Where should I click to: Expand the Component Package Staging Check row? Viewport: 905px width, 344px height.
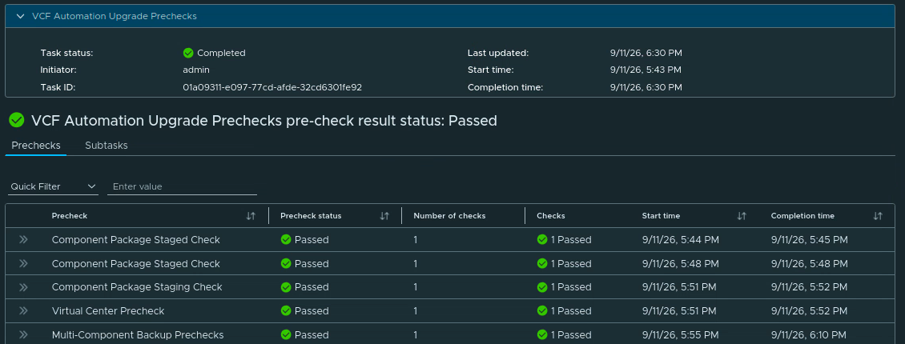tap(23, 287)
